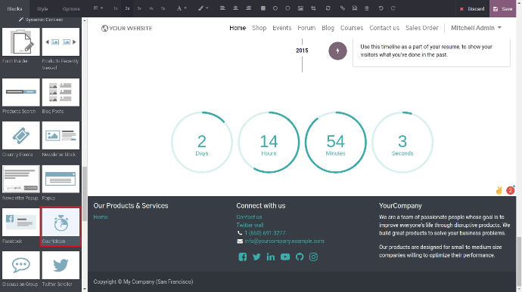This screenshot has width=522, height=292.
Task: Open the LinkedIn footer social icon
Action: [x=271, y=257]
